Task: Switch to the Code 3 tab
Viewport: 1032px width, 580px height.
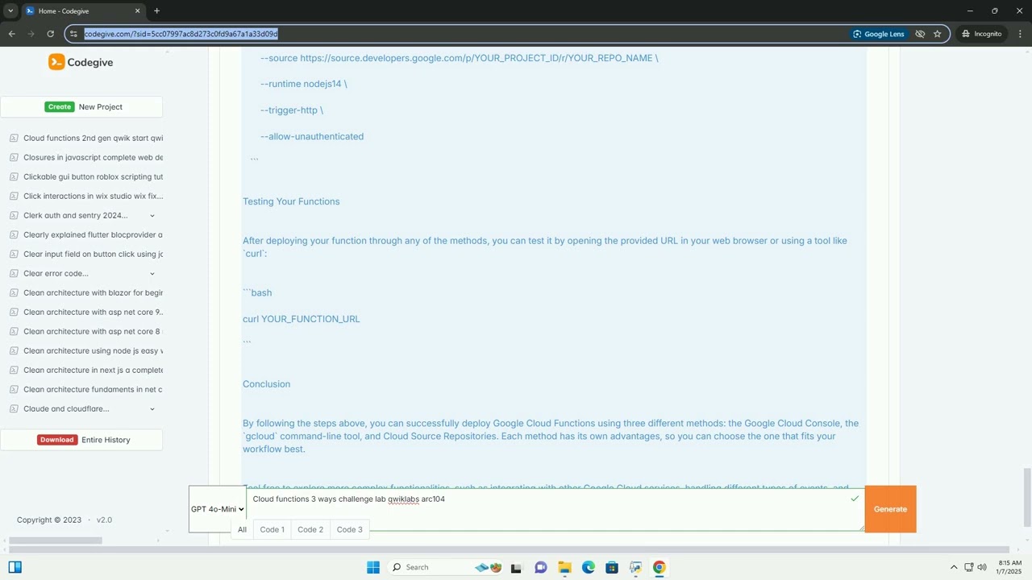Action: 349,529
